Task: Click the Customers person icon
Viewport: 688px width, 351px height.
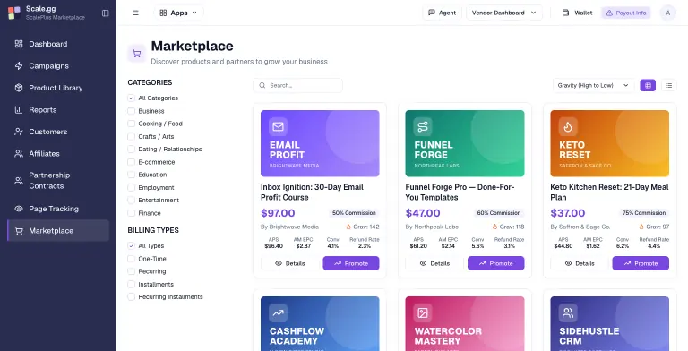Action: [19, 132]
